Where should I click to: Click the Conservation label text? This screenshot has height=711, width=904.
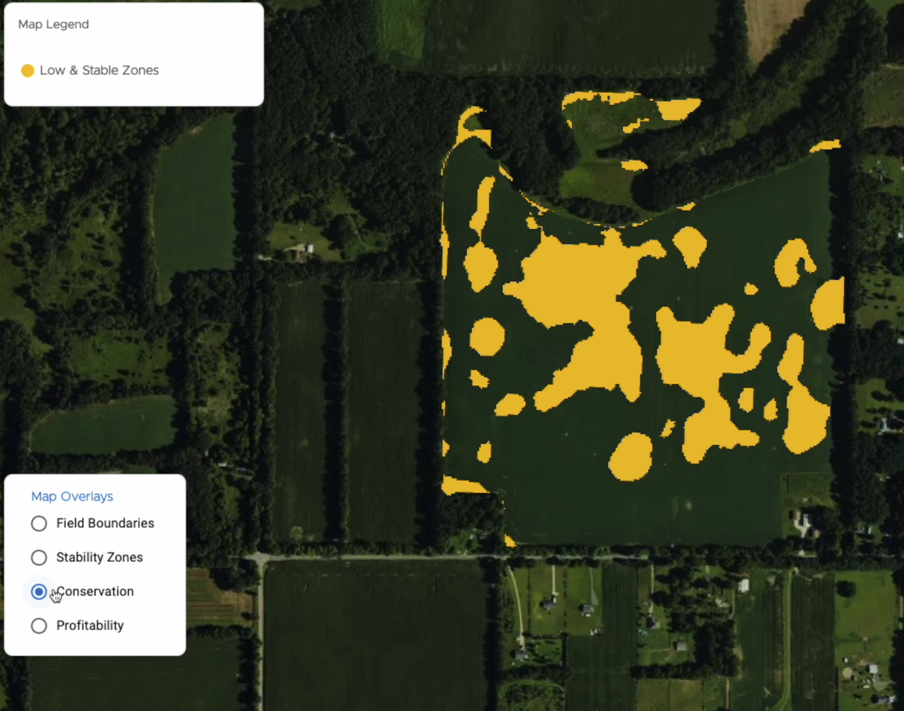[95, 591]
